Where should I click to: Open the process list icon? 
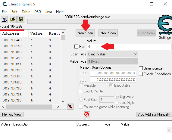point(4,19)
